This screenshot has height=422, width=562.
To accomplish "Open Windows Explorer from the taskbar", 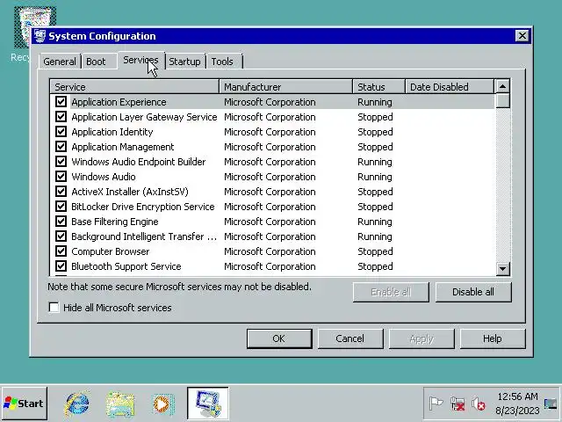I will 120,404.
